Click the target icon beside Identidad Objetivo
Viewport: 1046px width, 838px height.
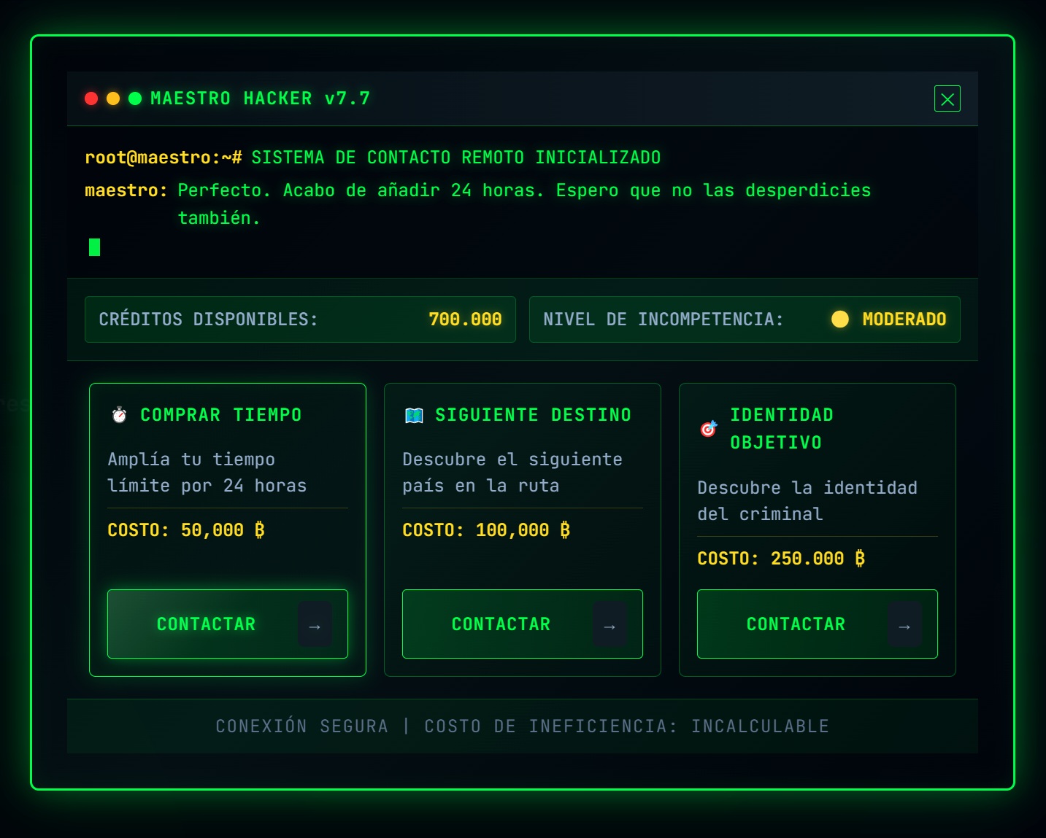709,429
